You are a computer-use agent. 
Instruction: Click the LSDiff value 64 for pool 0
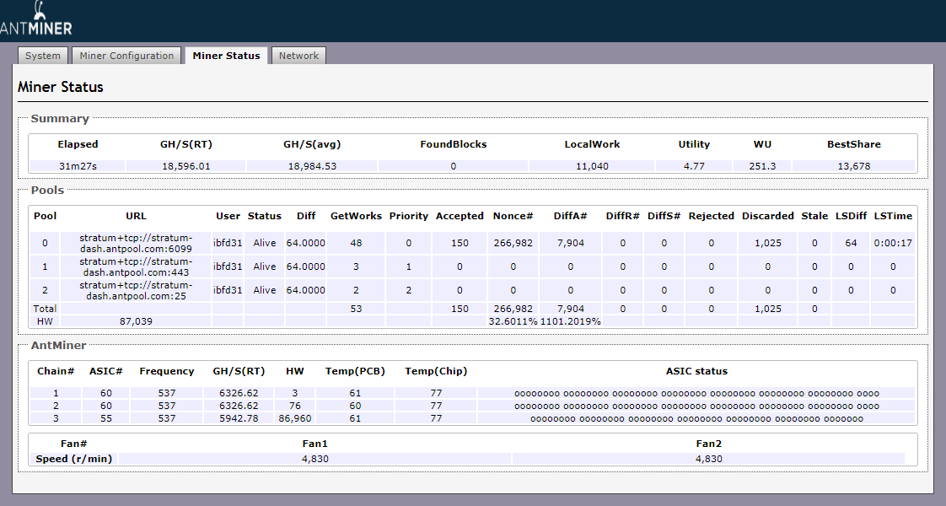point(851,243)
